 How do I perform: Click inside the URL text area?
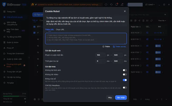86,39
